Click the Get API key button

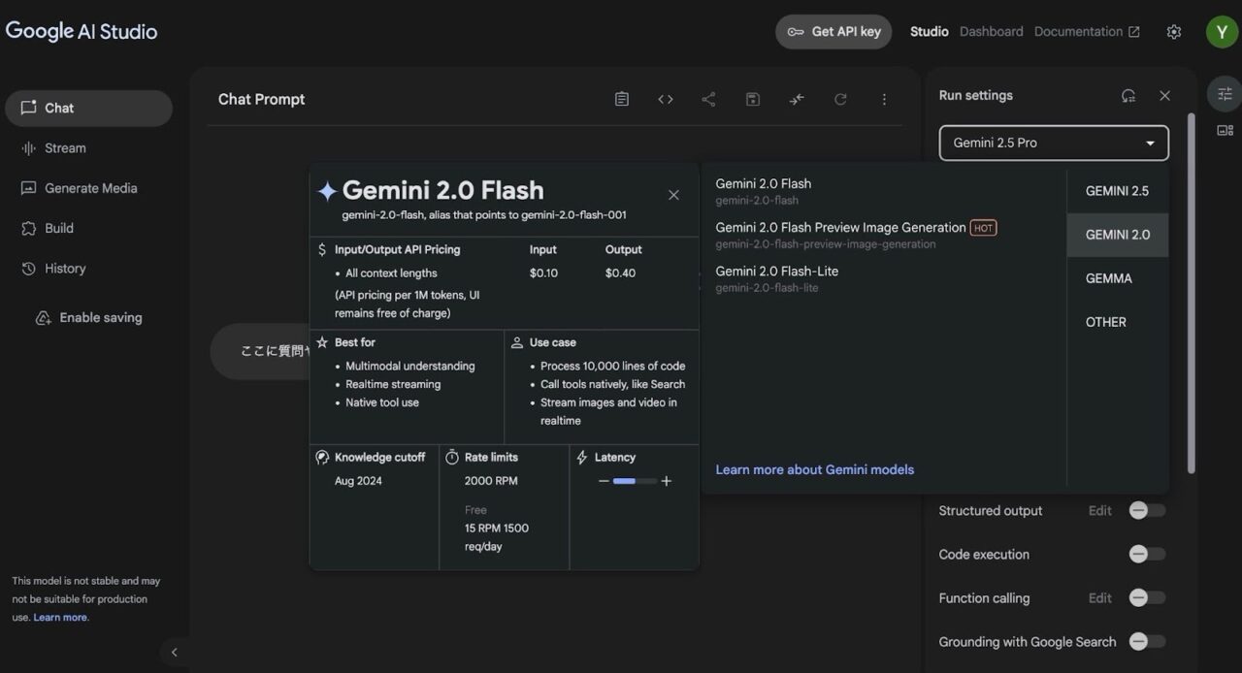pyautogui.click(x=833, y=32)
